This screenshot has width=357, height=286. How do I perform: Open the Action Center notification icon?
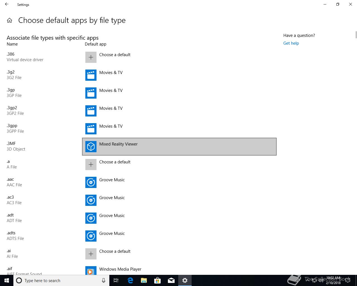348,280
